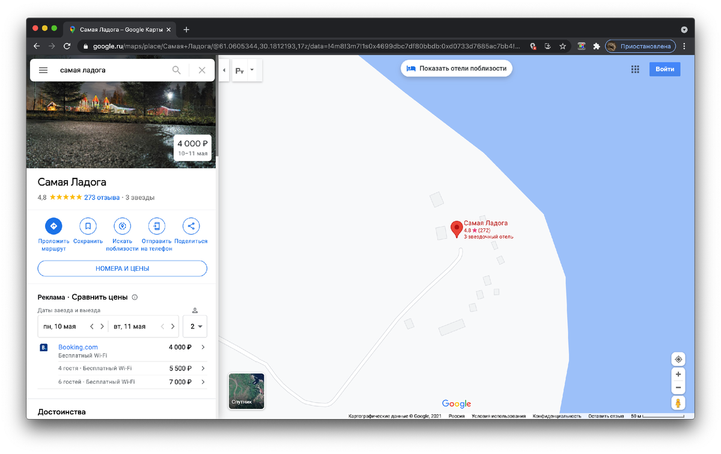Expand the 4 000 ₽ Booking.com offer chevron

[x=203, y=347]
